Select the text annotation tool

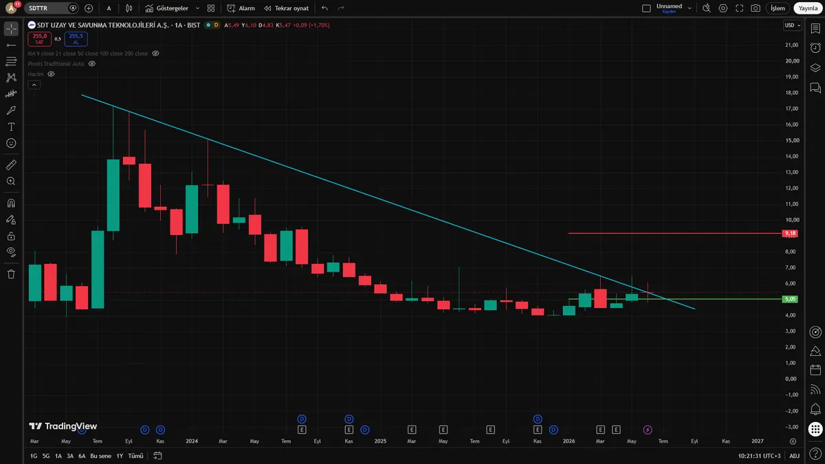tap(11, 126)
